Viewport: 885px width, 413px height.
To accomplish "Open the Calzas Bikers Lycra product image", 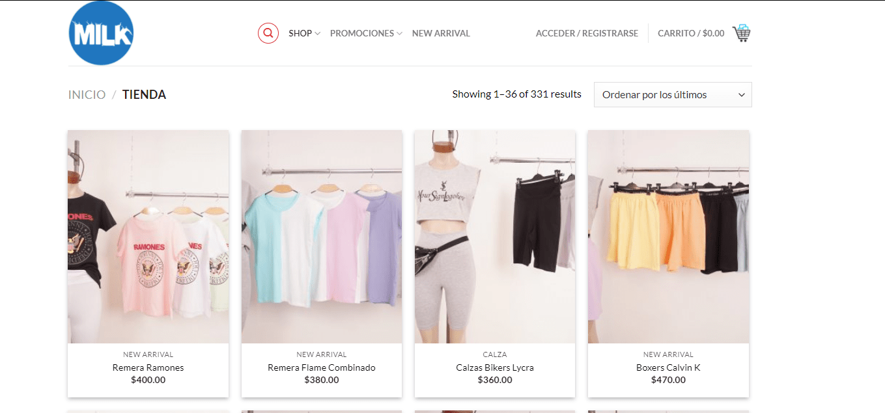I will coord(495,237).
